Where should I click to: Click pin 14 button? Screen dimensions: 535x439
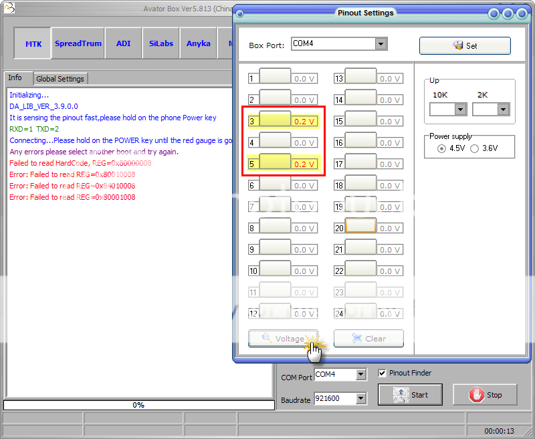(x=360, y=97)
